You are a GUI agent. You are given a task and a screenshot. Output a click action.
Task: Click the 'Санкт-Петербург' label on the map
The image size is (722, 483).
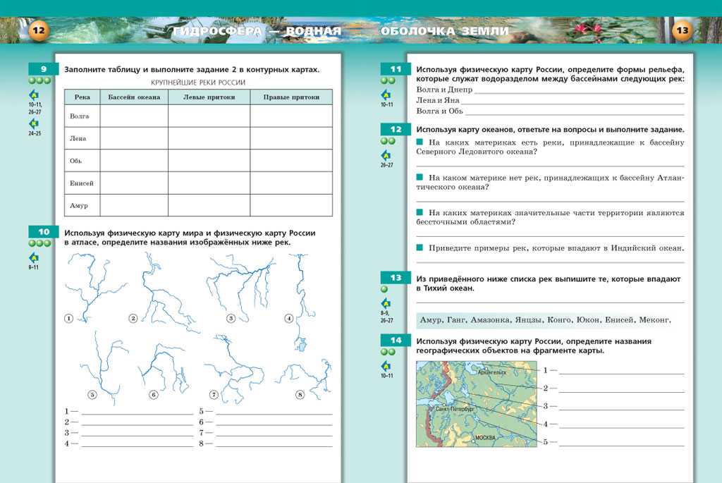(x=455, y=409)
